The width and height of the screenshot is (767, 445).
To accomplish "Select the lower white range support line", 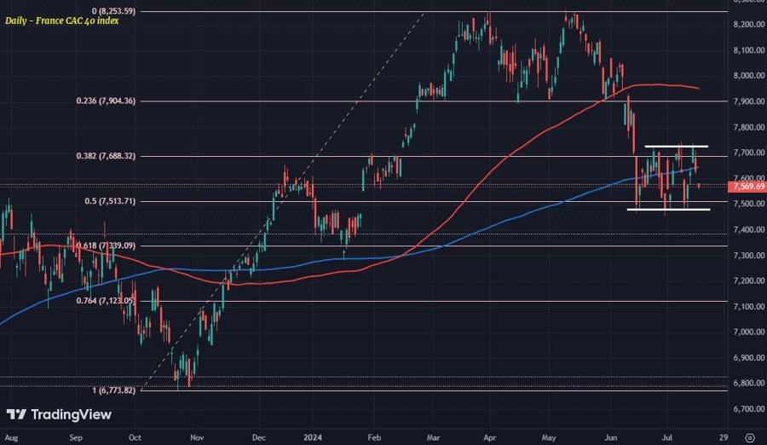I will pyautogui.click(x=668, y=210).
